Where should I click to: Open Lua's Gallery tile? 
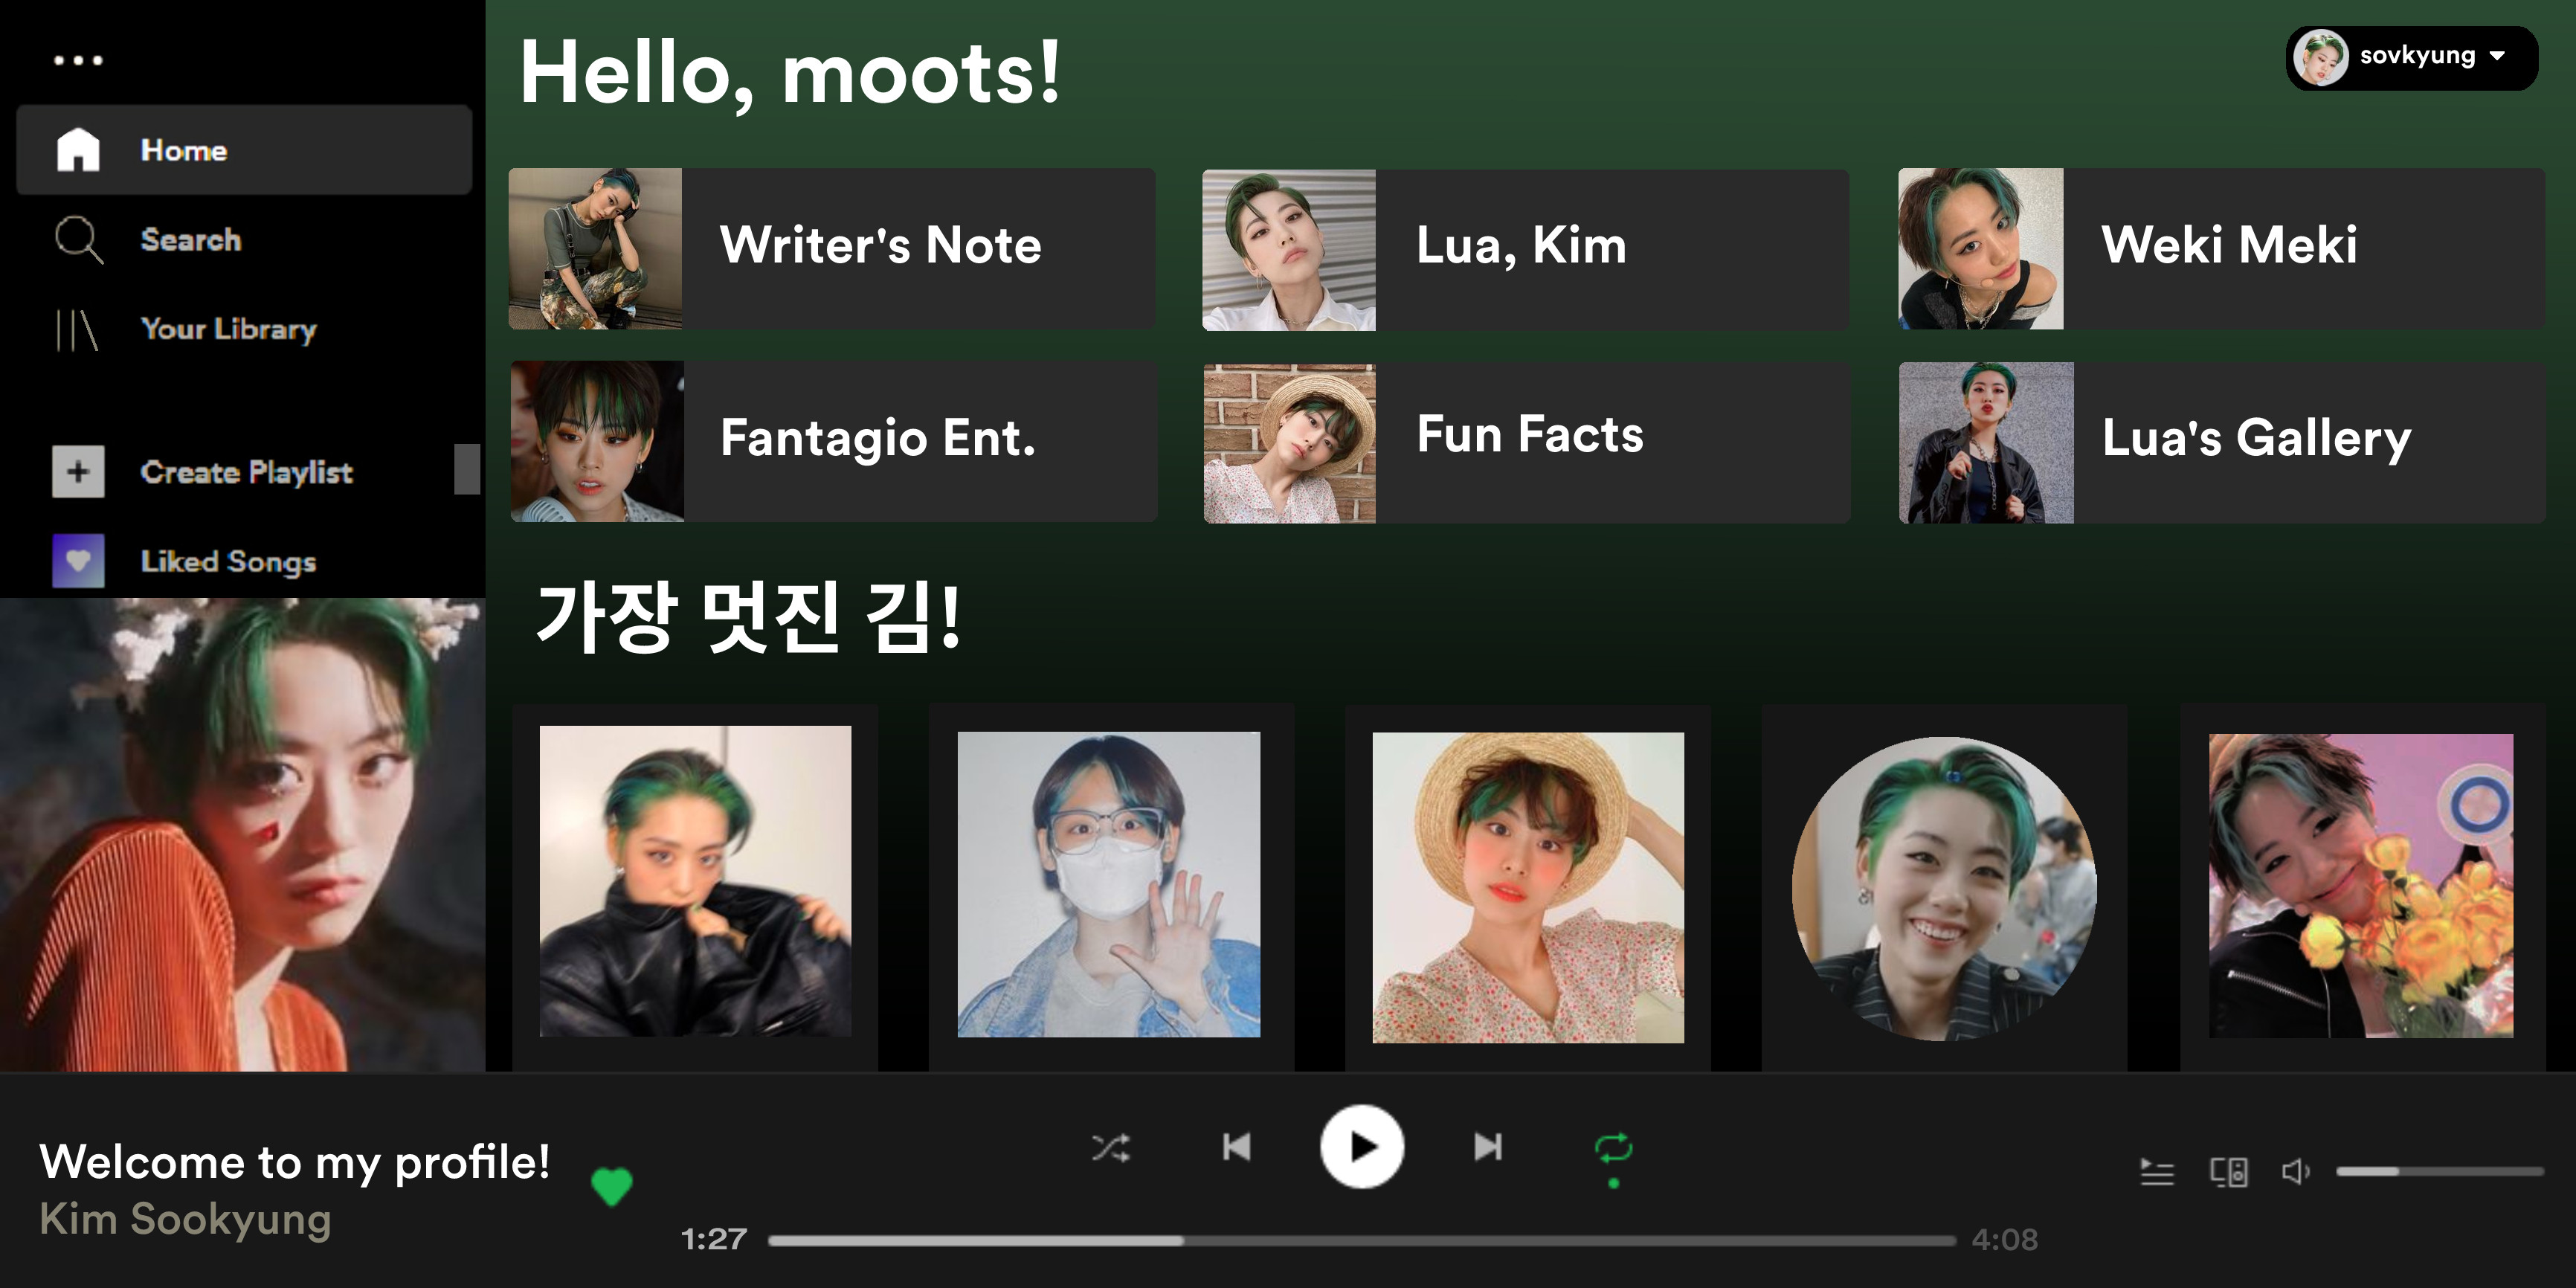click(x=2222, y=442)
